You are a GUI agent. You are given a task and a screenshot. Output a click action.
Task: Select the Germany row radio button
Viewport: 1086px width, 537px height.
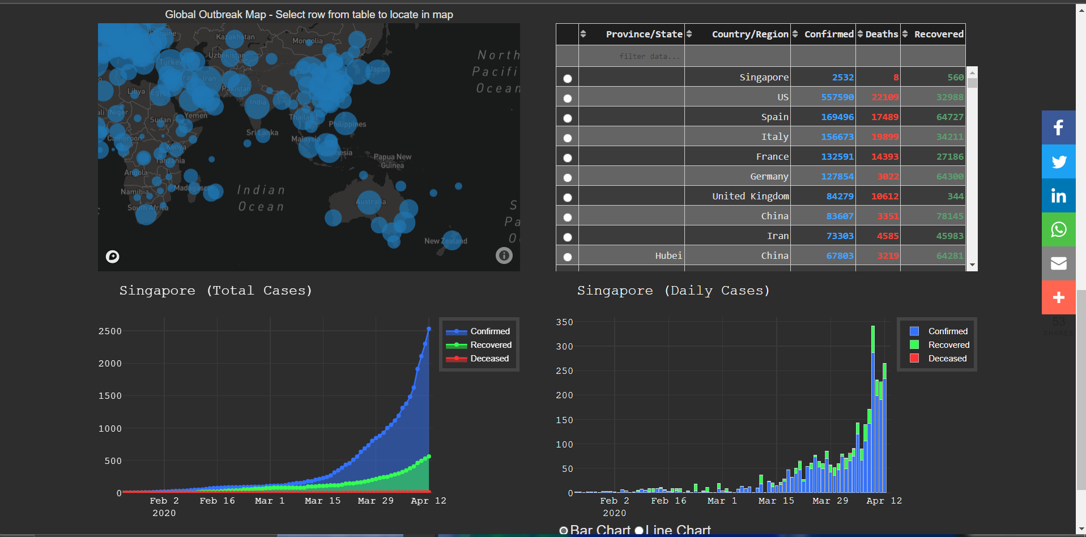pyautogui.click(x=567, y=178)
